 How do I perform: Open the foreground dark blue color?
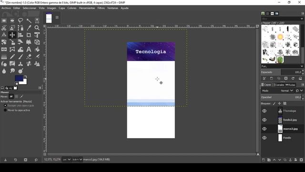tap(19, 78)
